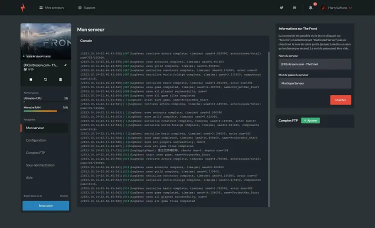Edit the server name with pencil icon
The height and width of the screenshot is (228, 375).
(x=65, y=65)
